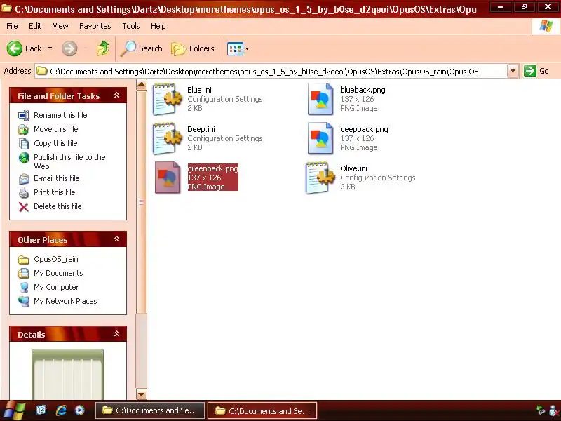Click the Details preview thumbnail
Screen dimensions: 561x421
coord(67,374)
